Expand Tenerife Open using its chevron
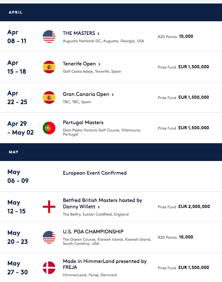Image resolution: width=222 pixels, height=282 pixels. (x=99, y=64)
